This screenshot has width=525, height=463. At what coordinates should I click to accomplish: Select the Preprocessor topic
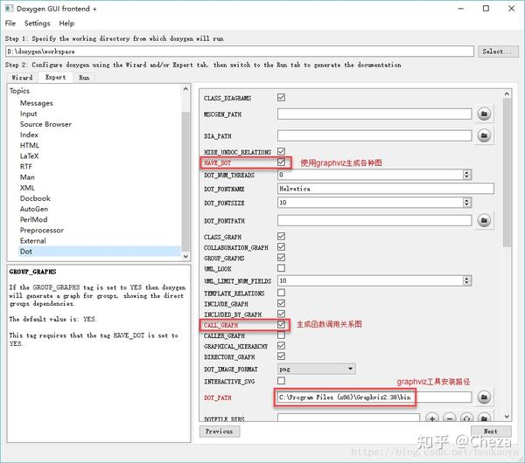coord(42,231)
